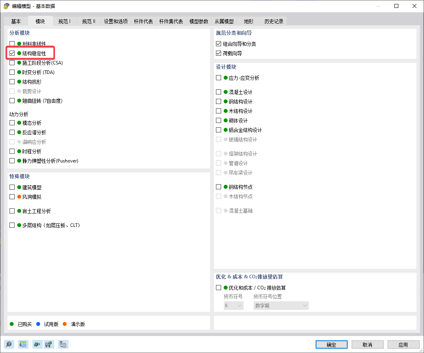
Task: Open the 货币符号 dropdown
Action: pyautogui.click(x=233, y=306)
